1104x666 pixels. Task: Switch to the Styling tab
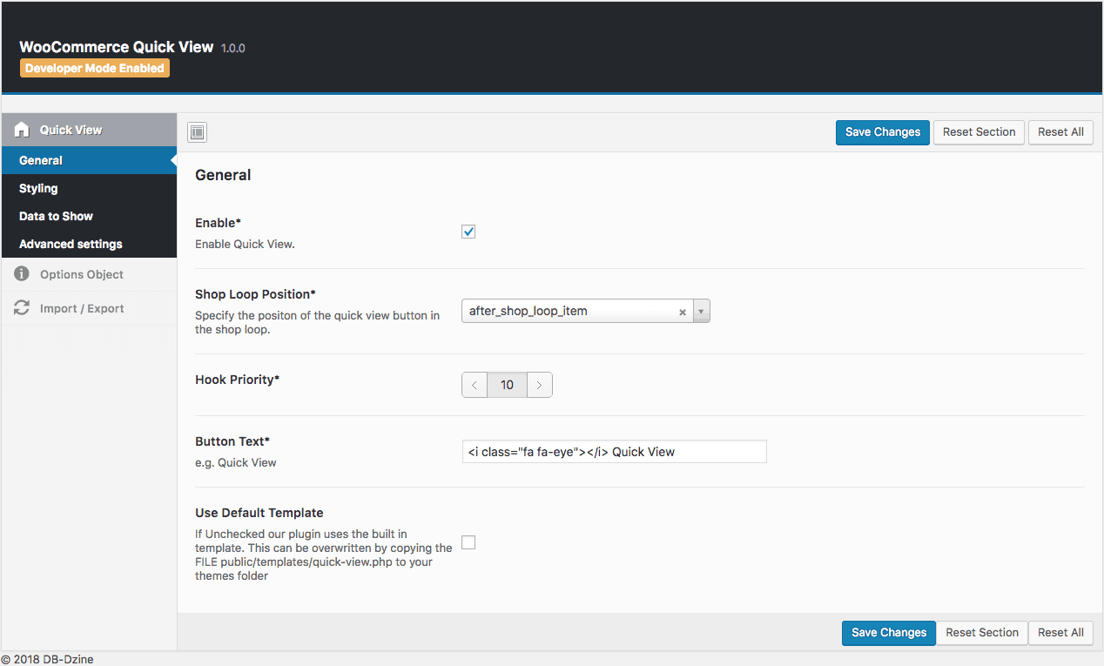(x=37, y=188)
